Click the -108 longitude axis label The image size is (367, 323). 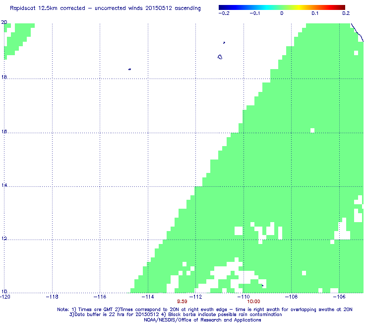[x=291, y=297]
